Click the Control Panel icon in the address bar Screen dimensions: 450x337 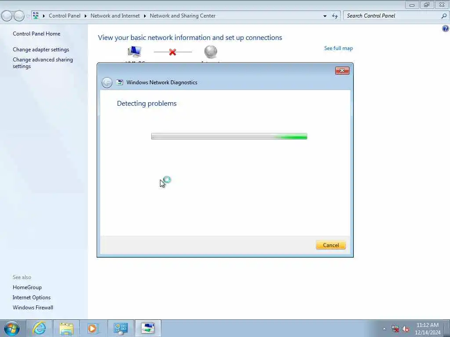click(36, 16)
